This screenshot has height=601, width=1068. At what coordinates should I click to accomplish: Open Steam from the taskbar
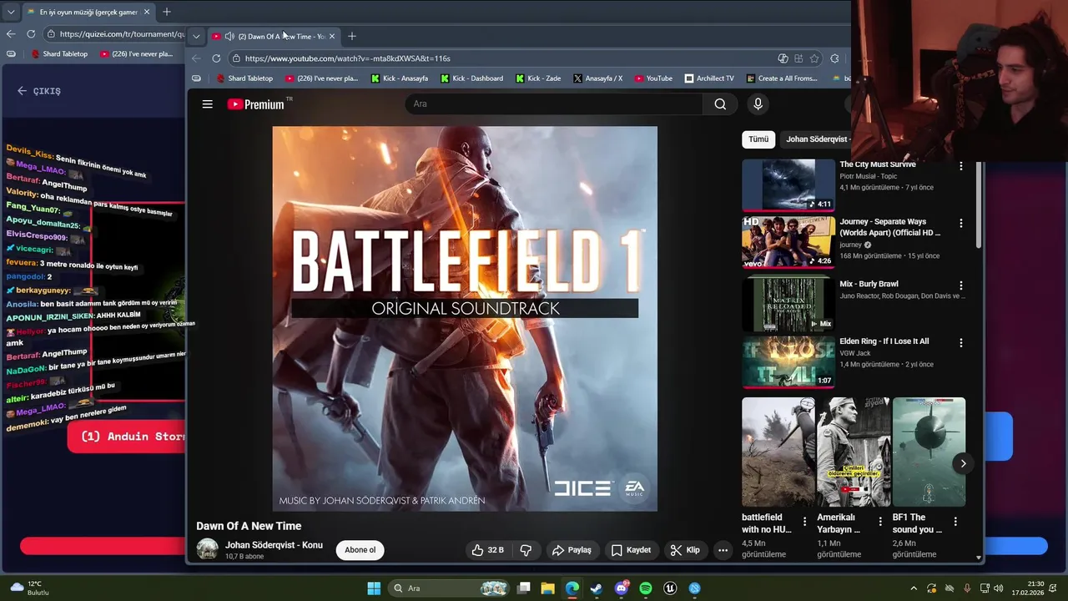596,588
